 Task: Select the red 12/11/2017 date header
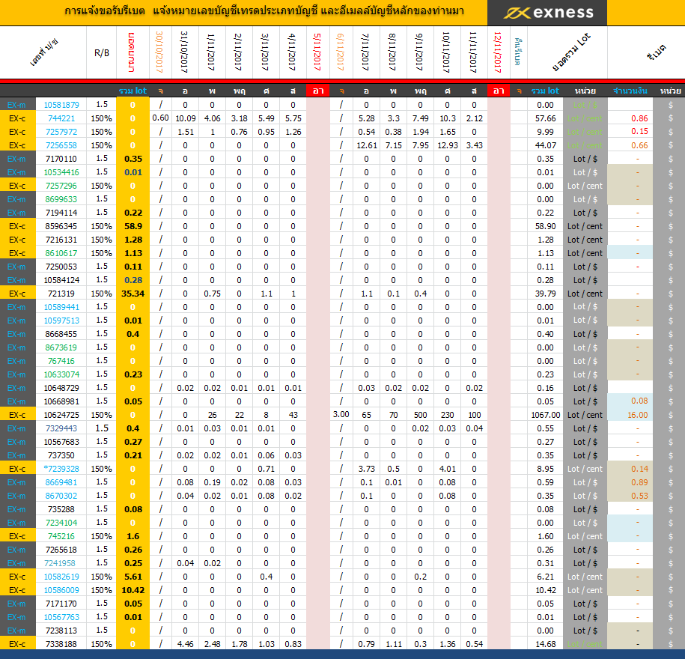pos(499,52)
